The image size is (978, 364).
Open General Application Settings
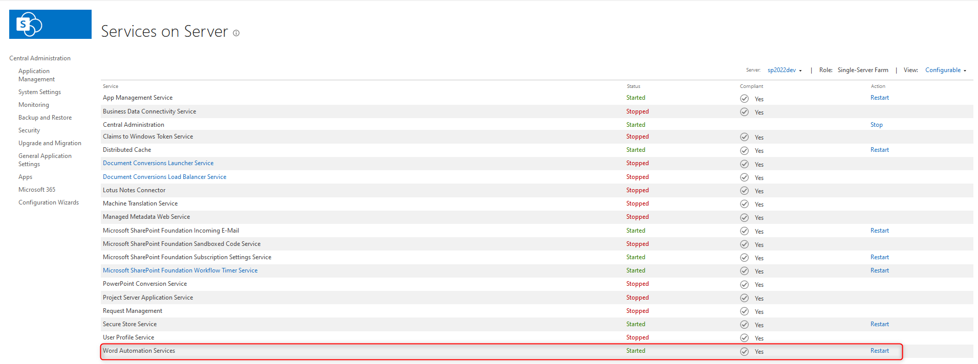tap(45, 160)
